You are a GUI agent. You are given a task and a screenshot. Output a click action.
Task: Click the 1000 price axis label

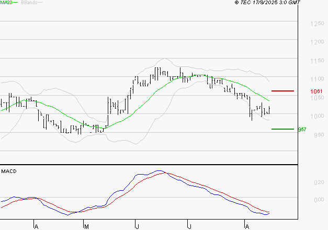316,116
